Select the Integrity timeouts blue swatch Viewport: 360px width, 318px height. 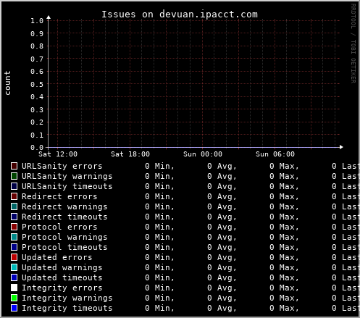pyautogui.click(x=14, y=308)
